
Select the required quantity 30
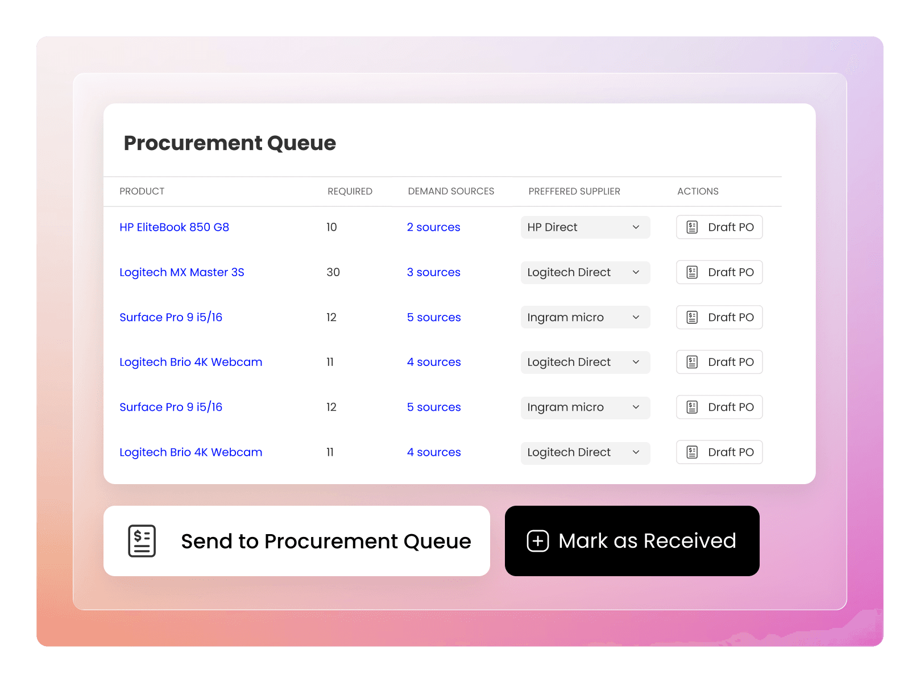[x=333, y=272]
